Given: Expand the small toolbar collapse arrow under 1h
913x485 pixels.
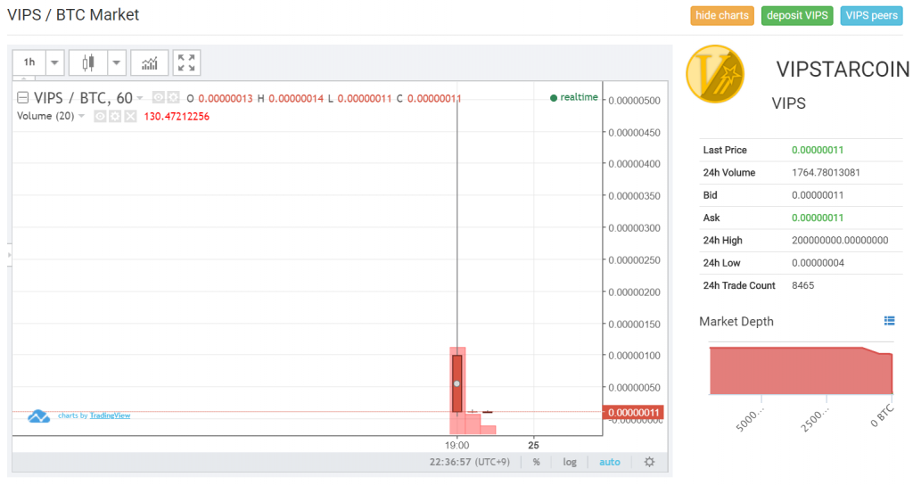Looking at the screenshot, I should [24, 78].
